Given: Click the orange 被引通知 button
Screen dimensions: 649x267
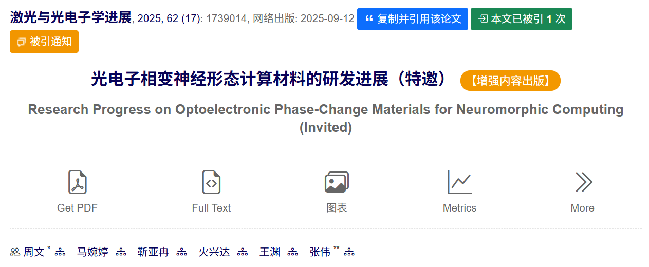Looking at the screenshot, I should point(44,42).
